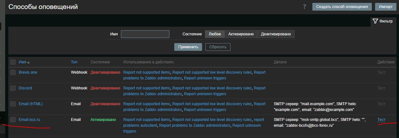The height and width of the screenshot is (138, 399).
Task: Sort the table by Тип column
Action: pyautogui.click(x=74, y=62)
